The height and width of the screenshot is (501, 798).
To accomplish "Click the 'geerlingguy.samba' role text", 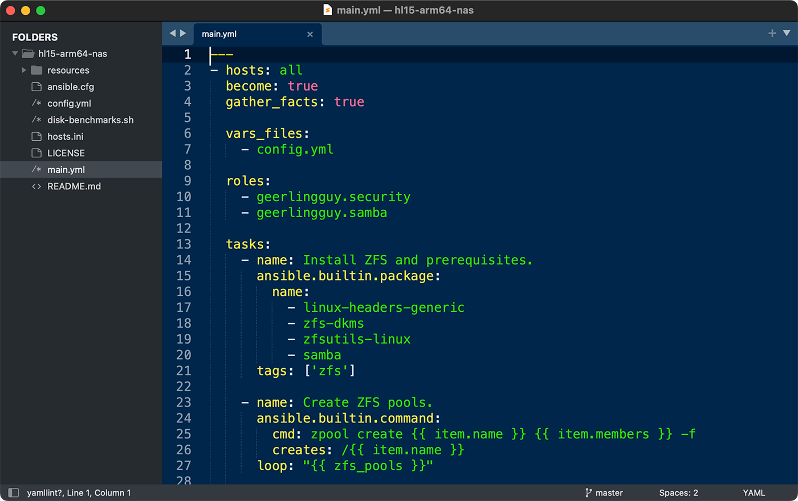I will point(322,213).
